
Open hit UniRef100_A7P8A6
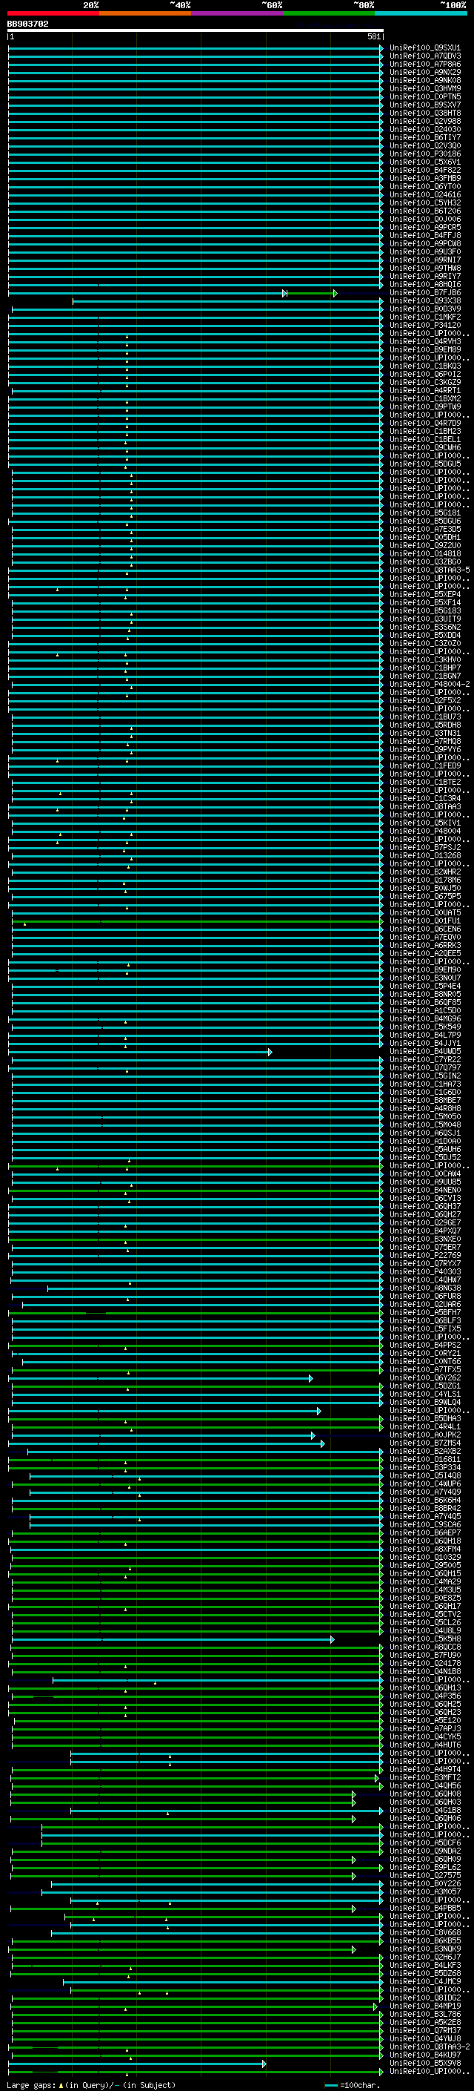425,64
